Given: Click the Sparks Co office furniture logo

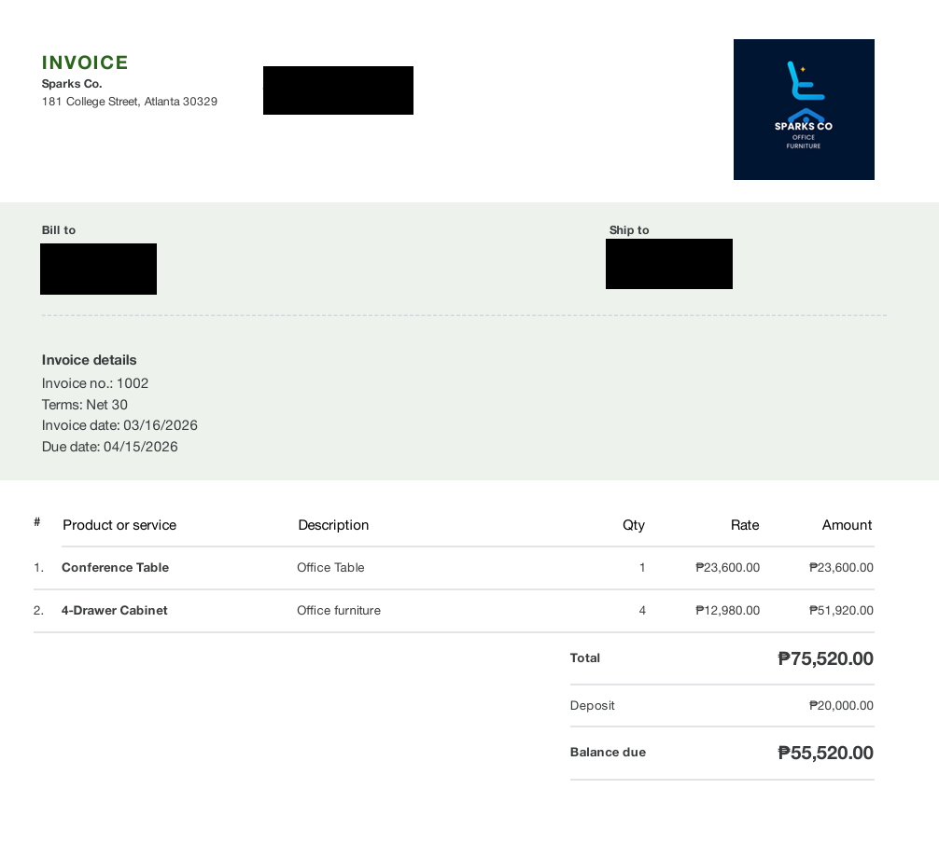Looking at the screenshot, I should [x=804, y=109].
